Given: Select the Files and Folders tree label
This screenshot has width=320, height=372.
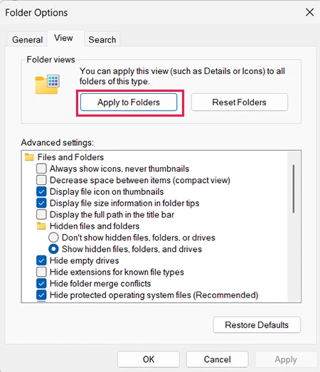Looking at the screenshot, I should tap(70, 157).
